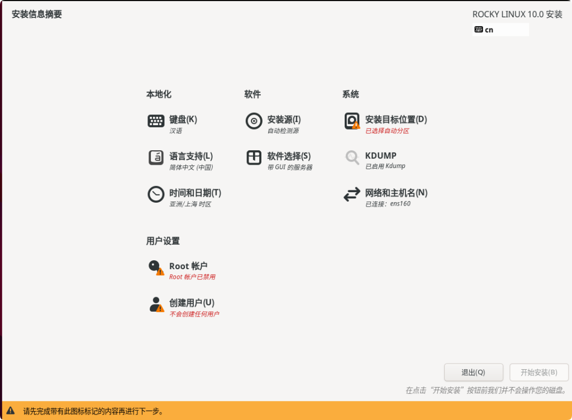
Task: Click the Root 帐户已禁用 warning text
Action: point(193,276)
